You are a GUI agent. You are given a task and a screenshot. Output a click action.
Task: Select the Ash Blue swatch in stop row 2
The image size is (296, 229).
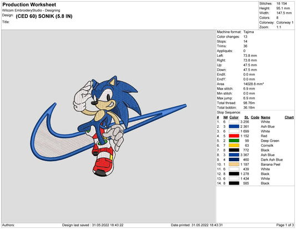(x=234, y=127)
